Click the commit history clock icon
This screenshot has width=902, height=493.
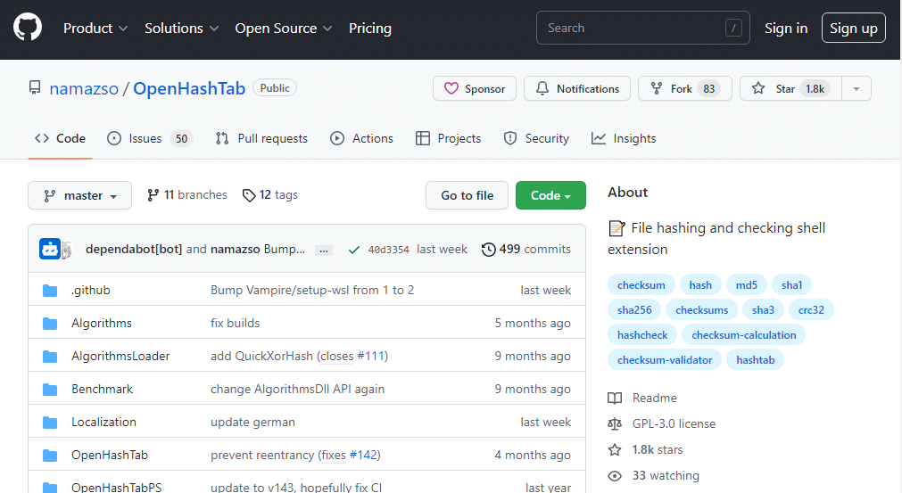point(488,250)
